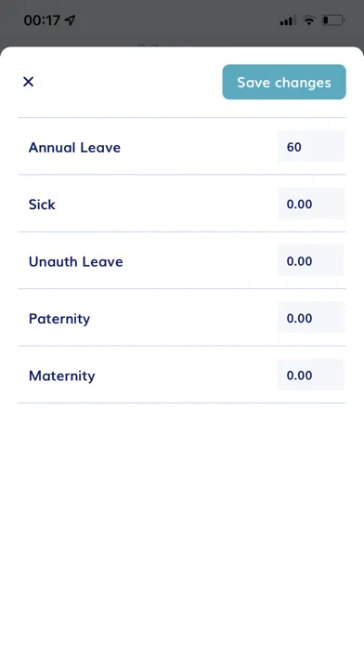Viewport: 364px width, 647px height.
Task: Select the Paternity label
Action: coord(59,319)
